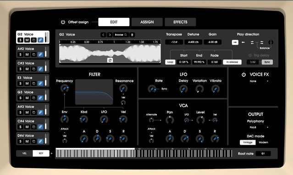The image size is (293, 175).
Task: Toggle the Loop button
Action: click(170, 62)
